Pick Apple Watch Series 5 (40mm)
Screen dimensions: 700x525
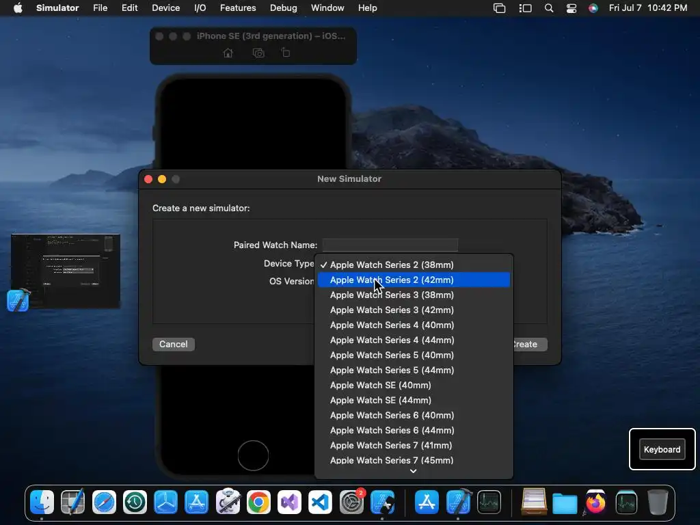[x=414, y=355]
